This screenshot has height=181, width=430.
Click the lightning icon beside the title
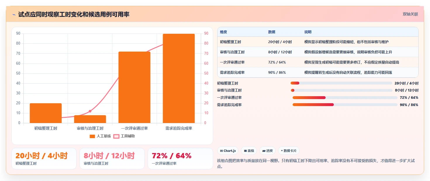click(14, 15)
